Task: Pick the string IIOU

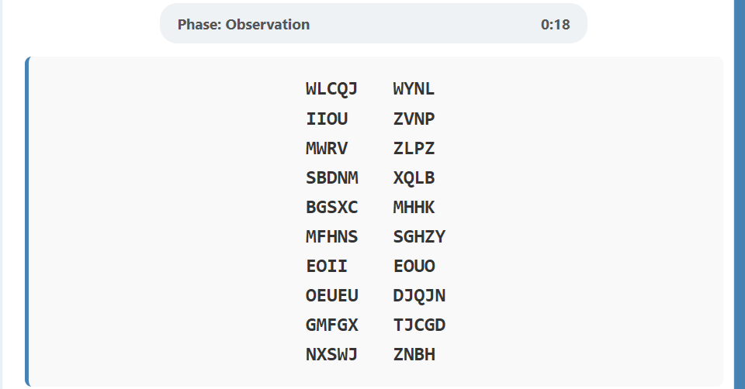Action: 327,119
